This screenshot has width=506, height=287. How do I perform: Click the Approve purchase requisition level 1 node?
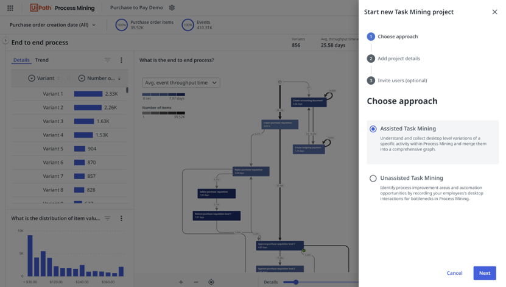coord(279,246)
